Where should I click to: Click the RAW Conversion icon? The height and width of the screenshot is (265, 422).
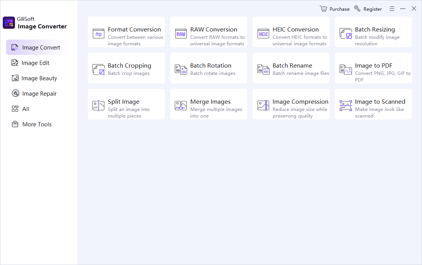pos(181,34)
